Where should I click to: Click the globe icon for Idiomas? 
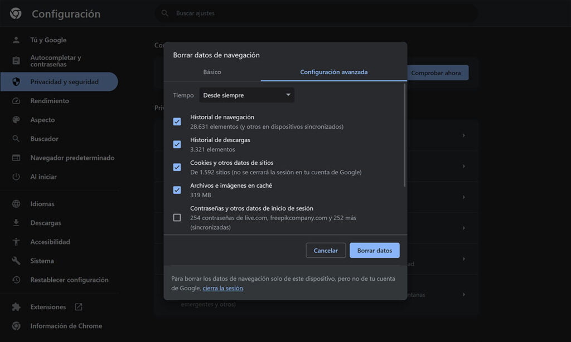(x=16, y=204)
